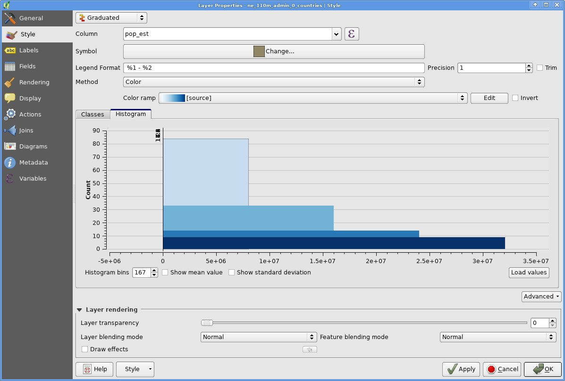The image size is (565, 381).
Task: Open the Display speech bubble icon
Action: click(x=10, y=99)
